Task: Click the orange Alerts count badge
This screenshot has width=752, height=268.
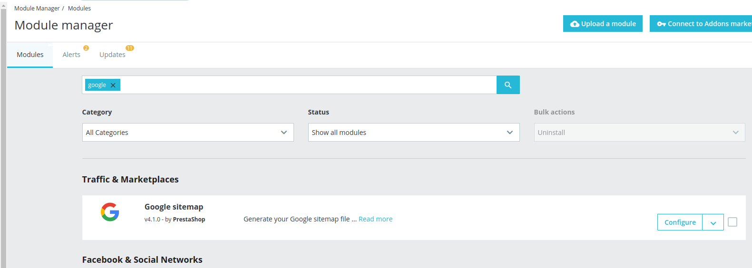Action: pyautogui.click(x=86, y=48)
